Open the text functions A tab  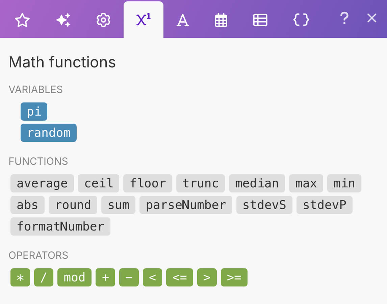tap(183, 20)
